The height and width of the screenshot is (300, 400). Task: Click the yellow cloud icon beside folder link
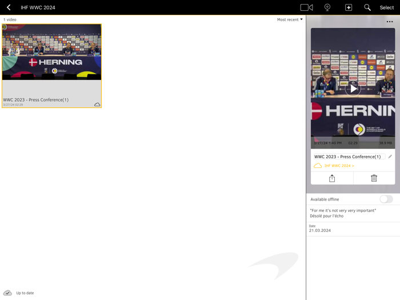[318, 166]
